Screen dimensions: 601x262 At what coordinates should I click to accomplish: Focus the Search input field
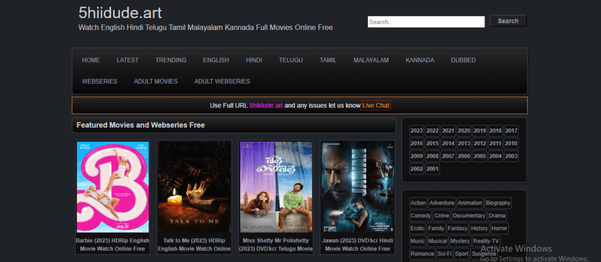pos(426,22)
